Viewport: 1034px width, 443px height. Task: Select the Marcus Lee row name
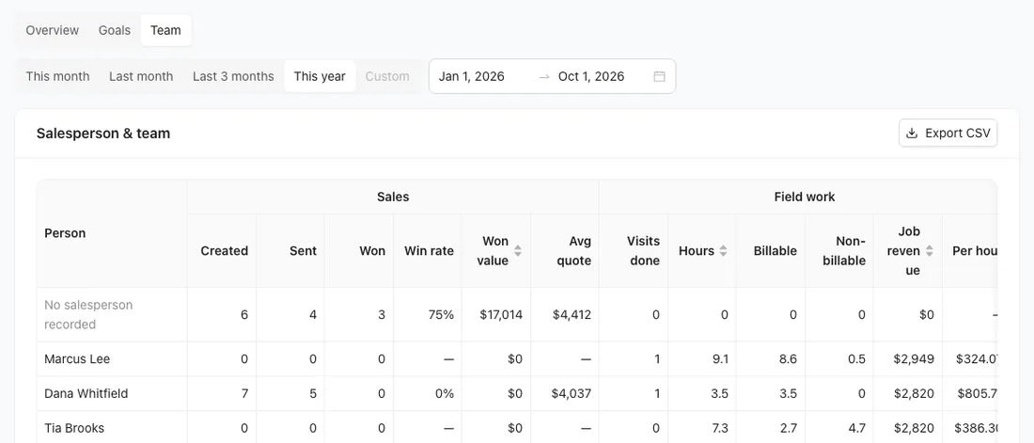(x=77, y=359)
